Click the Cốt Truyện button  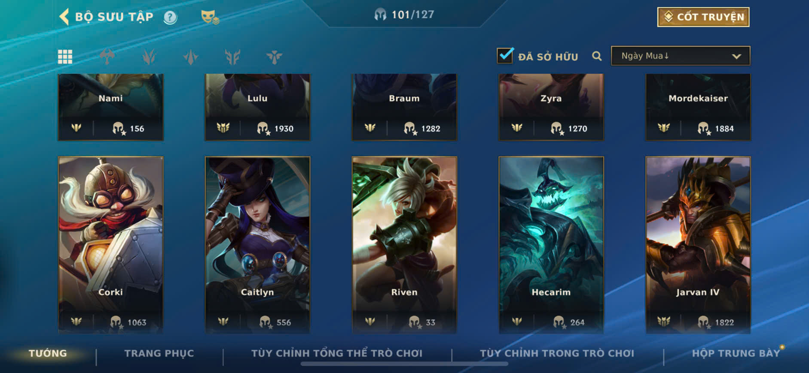pyautogui.click(x=703, y=17)
